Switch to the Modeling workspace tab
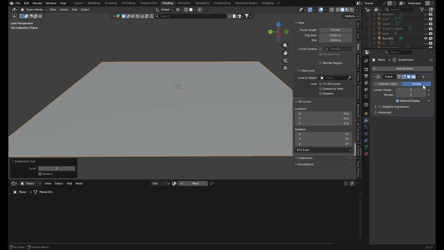The height and width of the screenshot is (250, 444). [94, 3]
